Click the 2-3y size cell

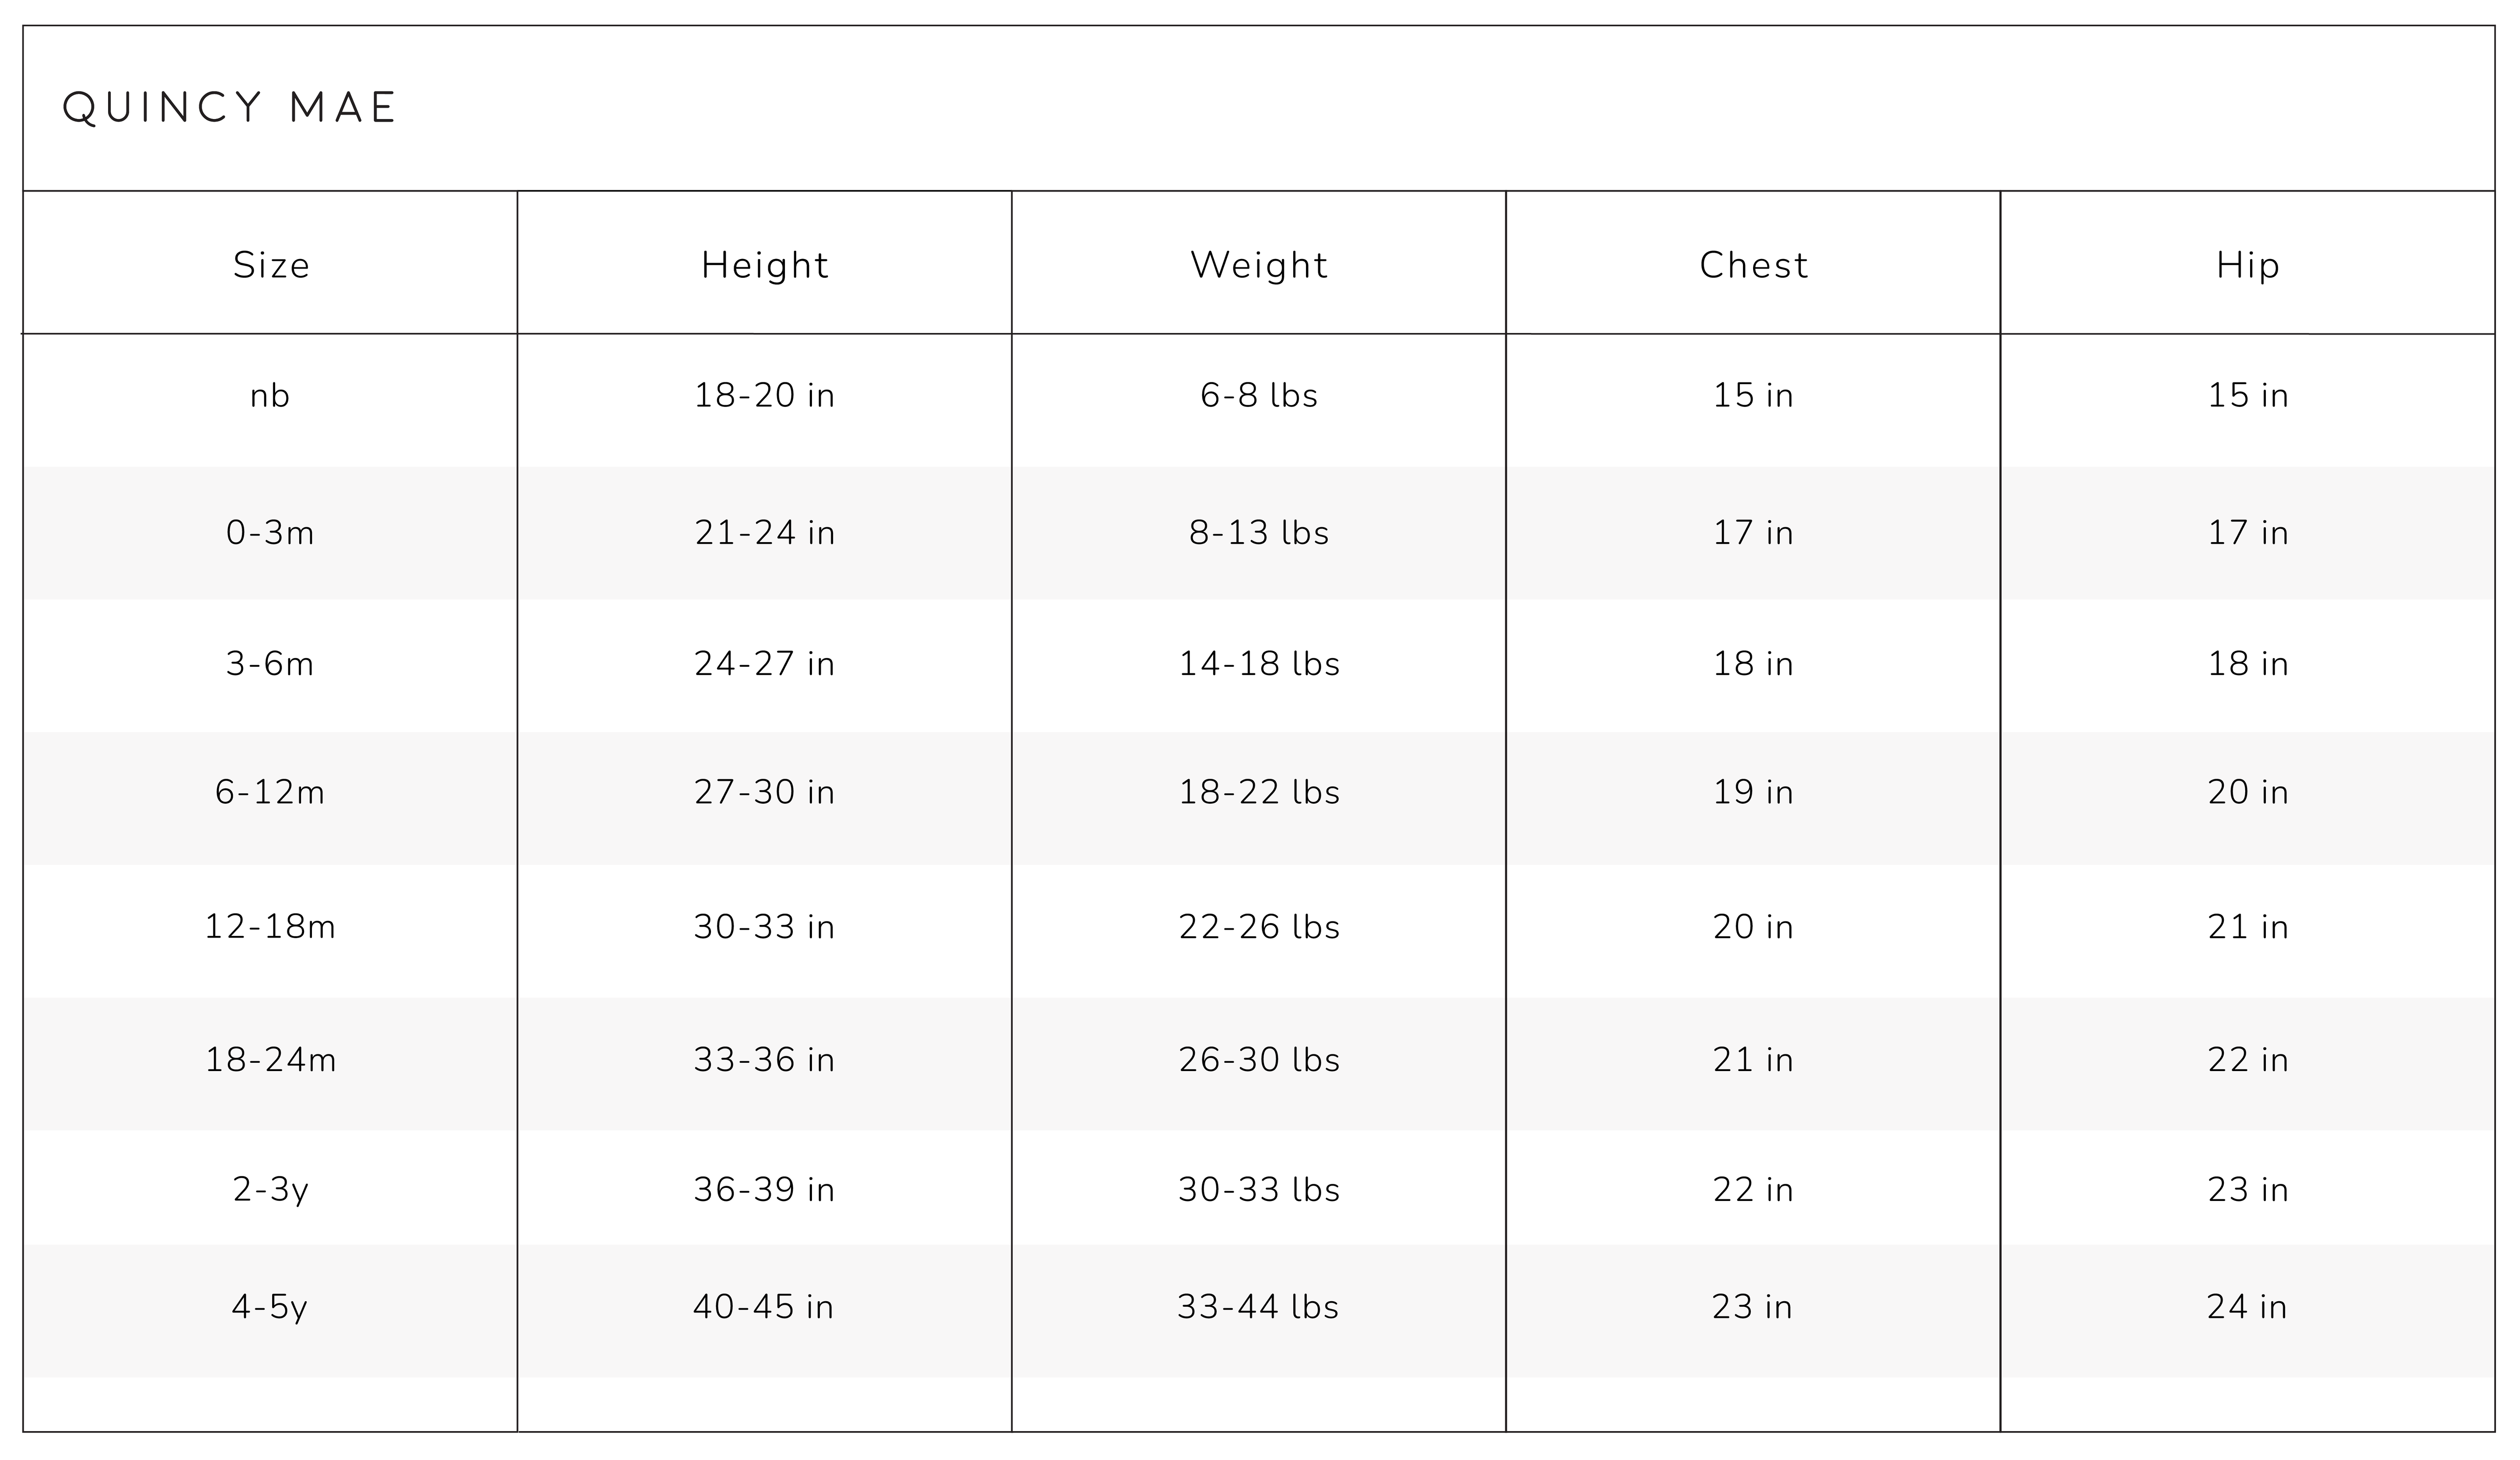pyautogui.click(x=270, y=1190)
